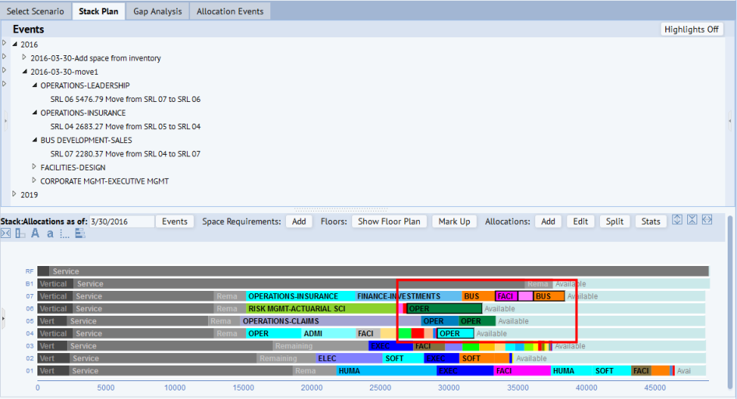Select the SRL 06 5476.79 move event
Screen dimensions: 737x399
pos(125,99)
